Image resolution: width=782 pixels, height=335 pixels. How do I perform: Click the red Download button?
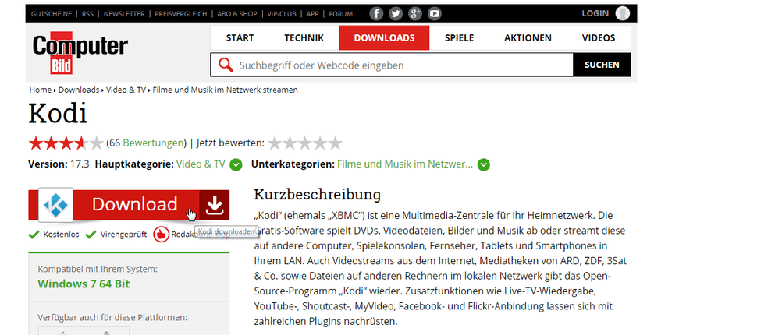click(135, 205)
